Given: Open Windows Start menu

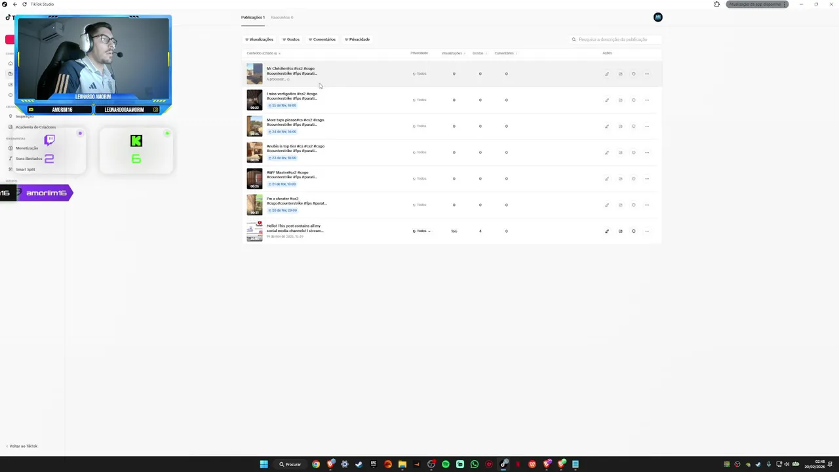Looking at the screenshot, I should tap(263, 464).
